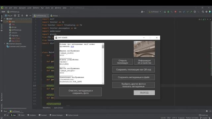Click the warnings indicator in editor corner
Viewport: 212px width, 119px height.
(202, 20)
